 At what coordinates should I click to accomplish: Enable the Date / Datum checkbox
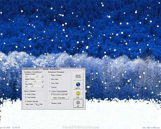[26, 94]
